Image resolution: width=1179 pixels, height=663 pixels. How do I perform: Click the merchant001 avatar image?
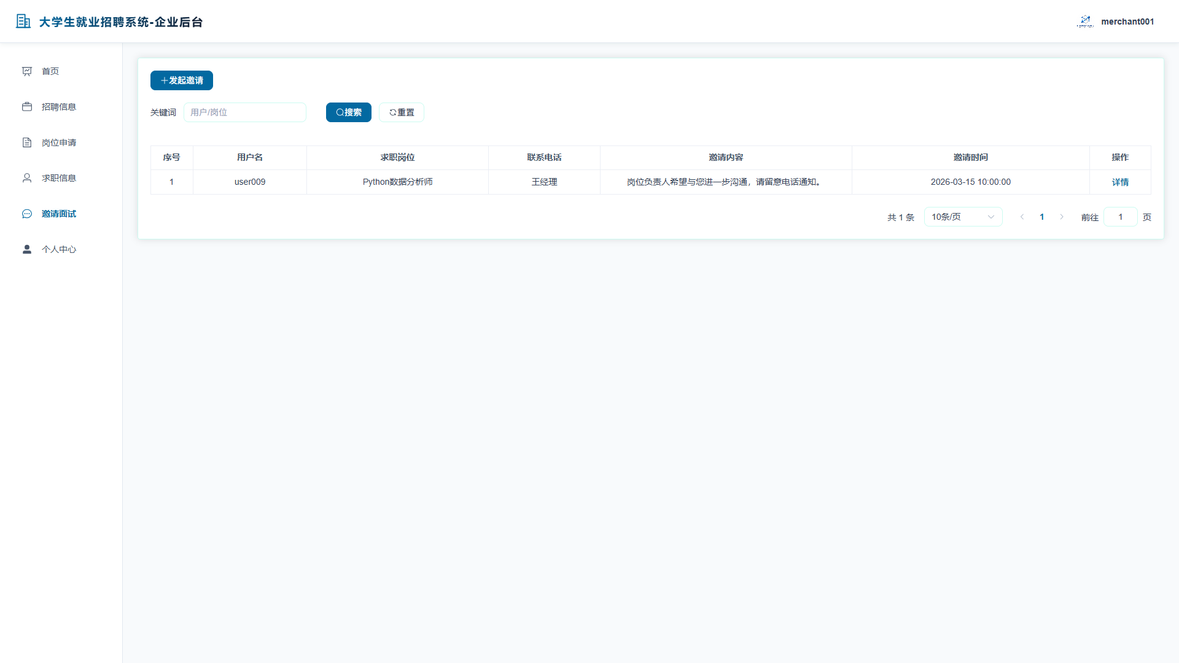[x=1085, y=21]
